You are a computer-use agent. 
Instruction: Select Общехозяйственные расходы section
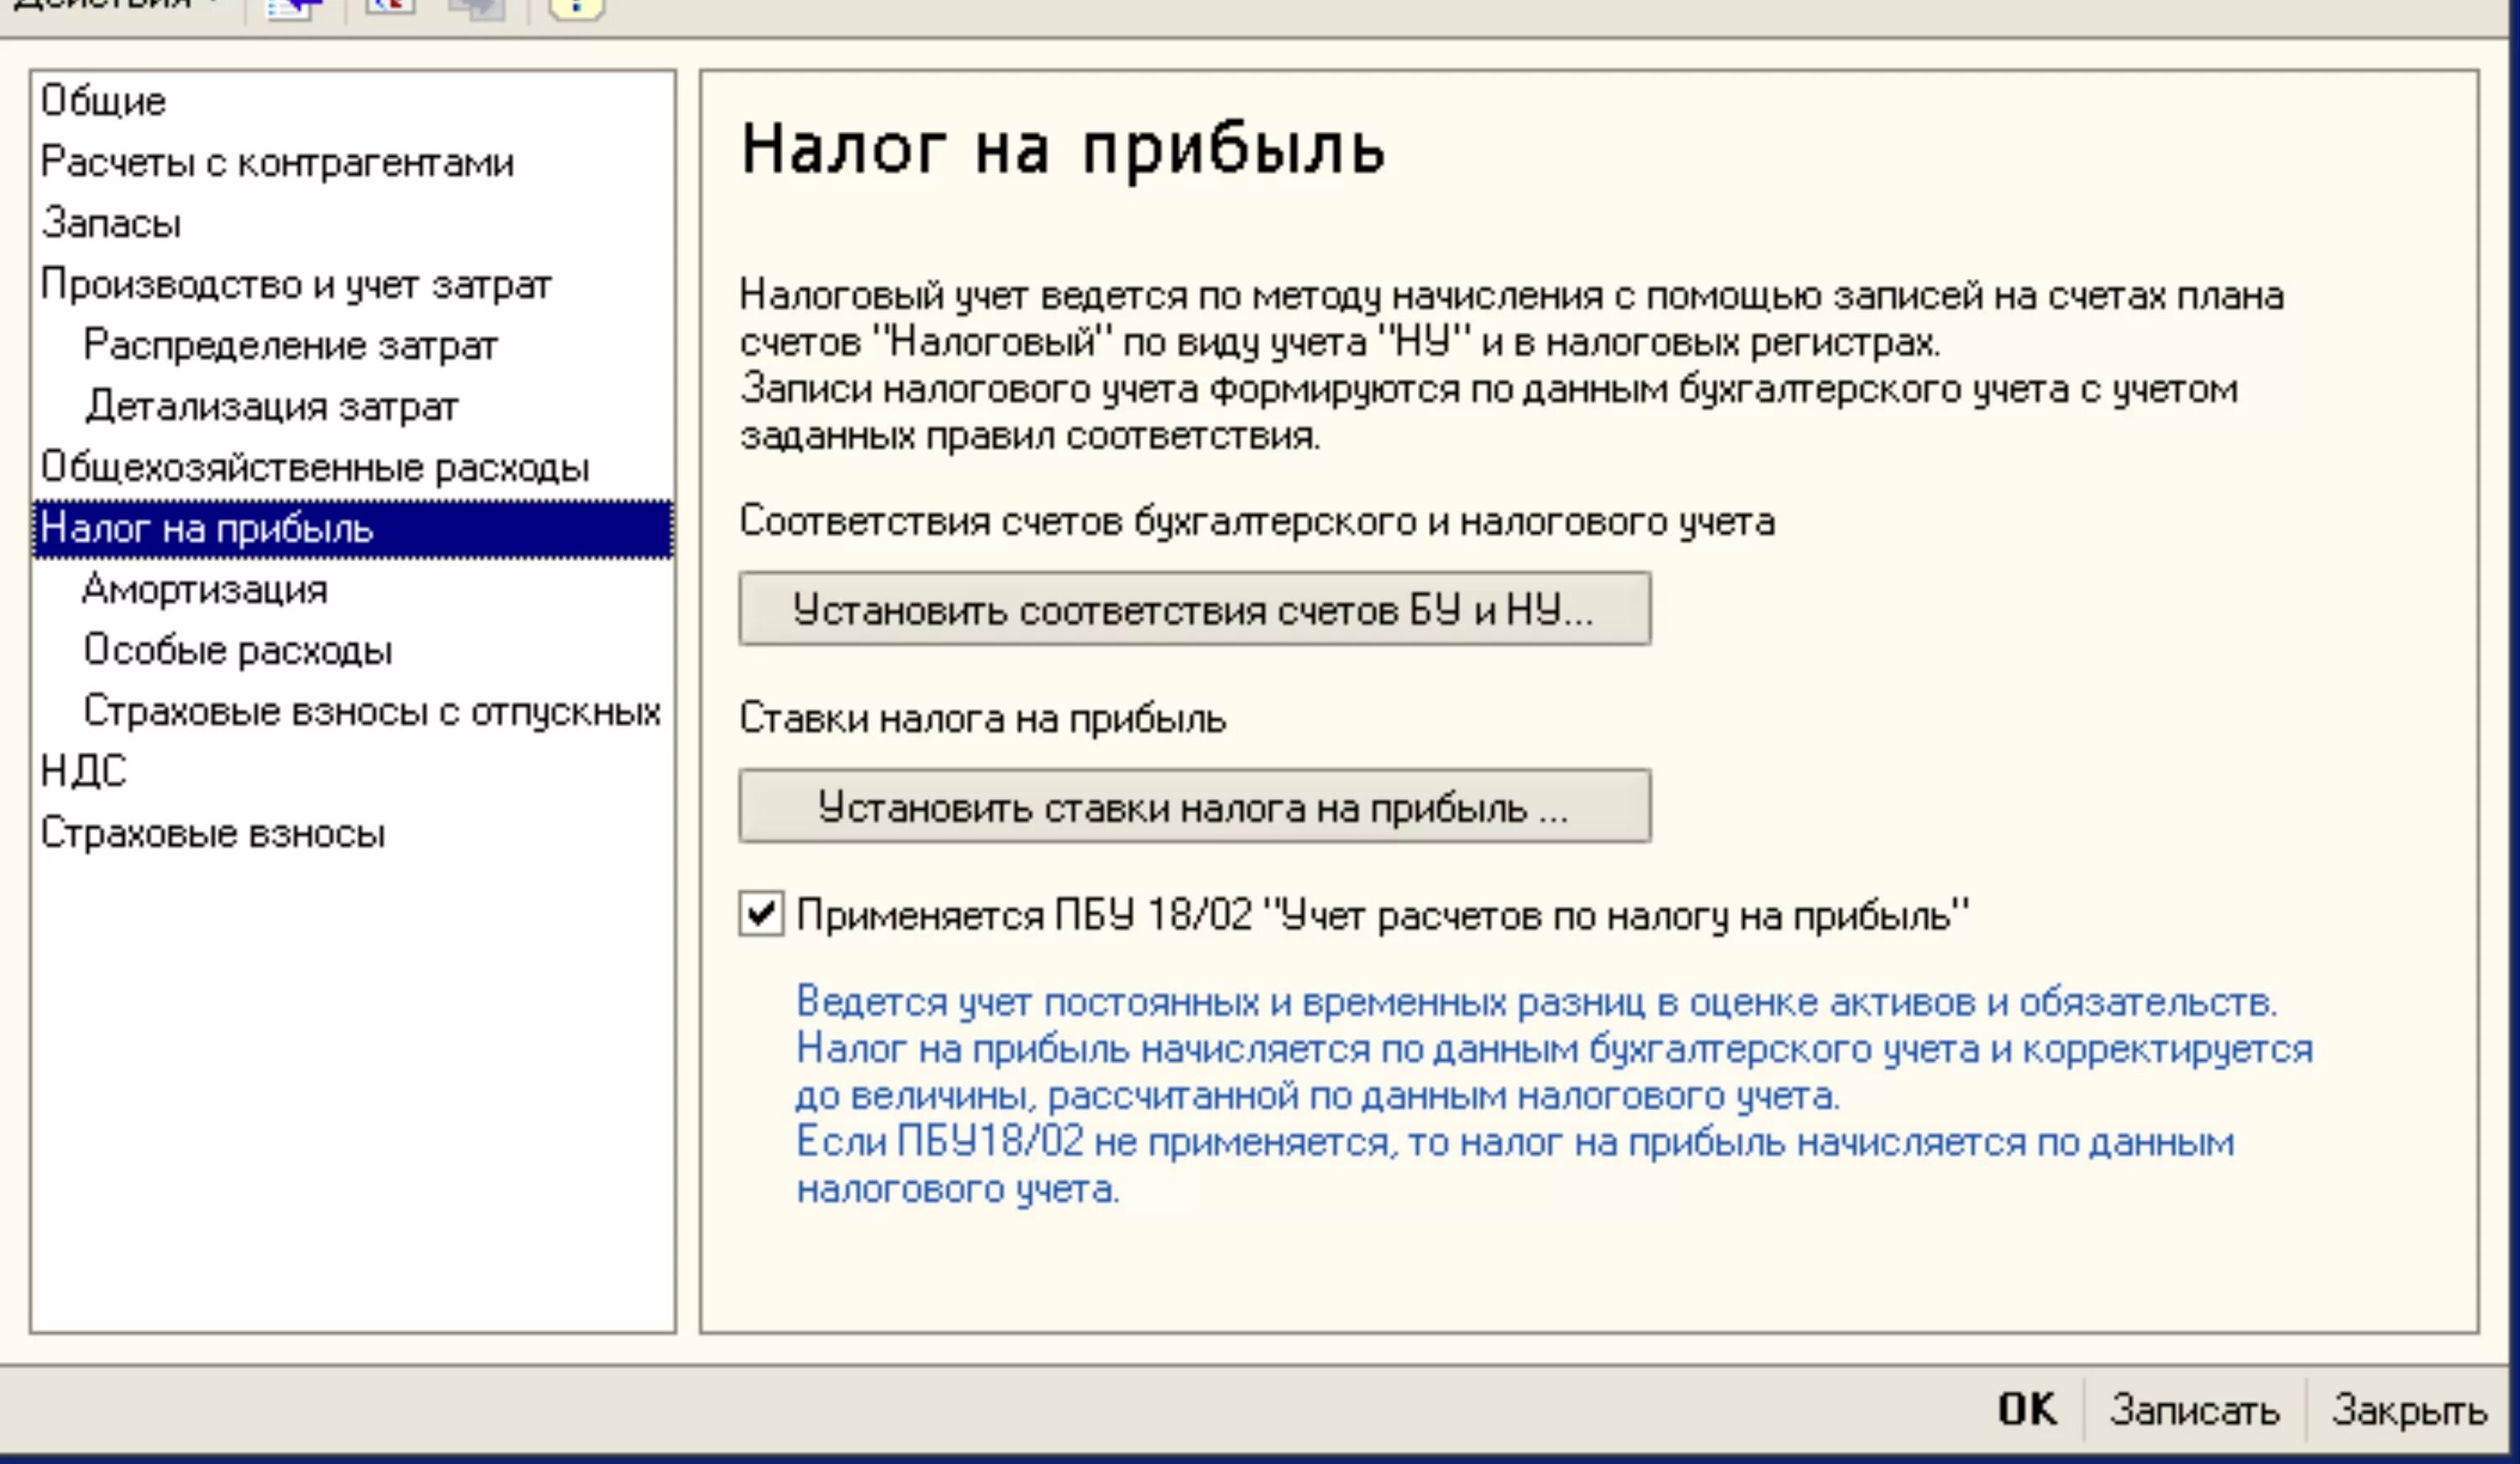click(x=315, y=467)
